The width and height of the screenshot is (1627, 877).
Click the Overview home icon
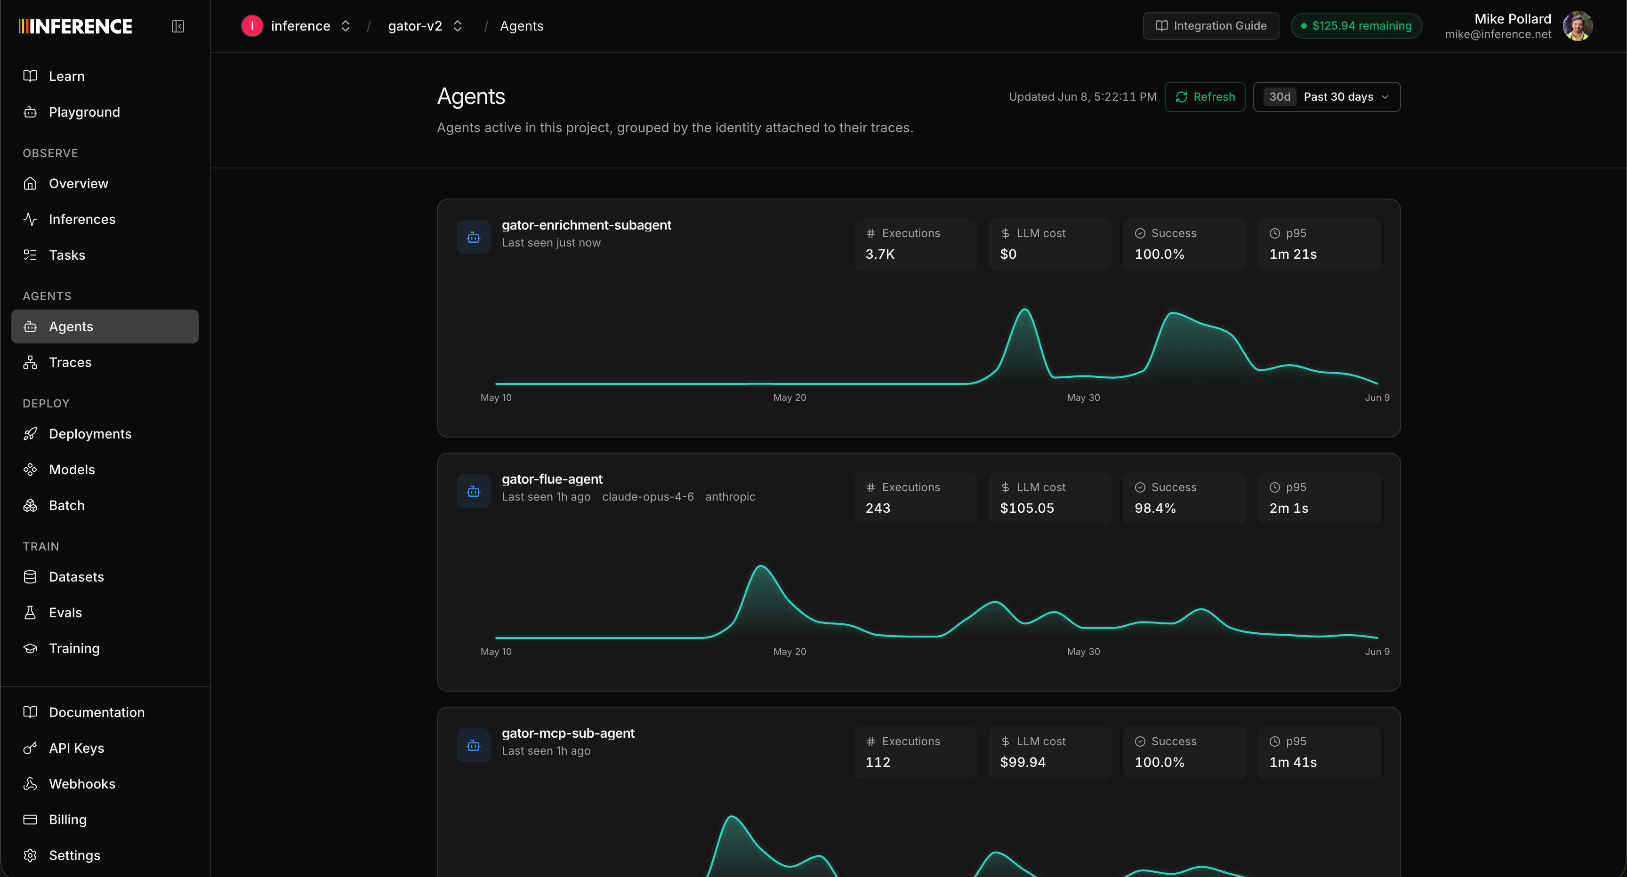pyautogui.click(x=30, y=183)
